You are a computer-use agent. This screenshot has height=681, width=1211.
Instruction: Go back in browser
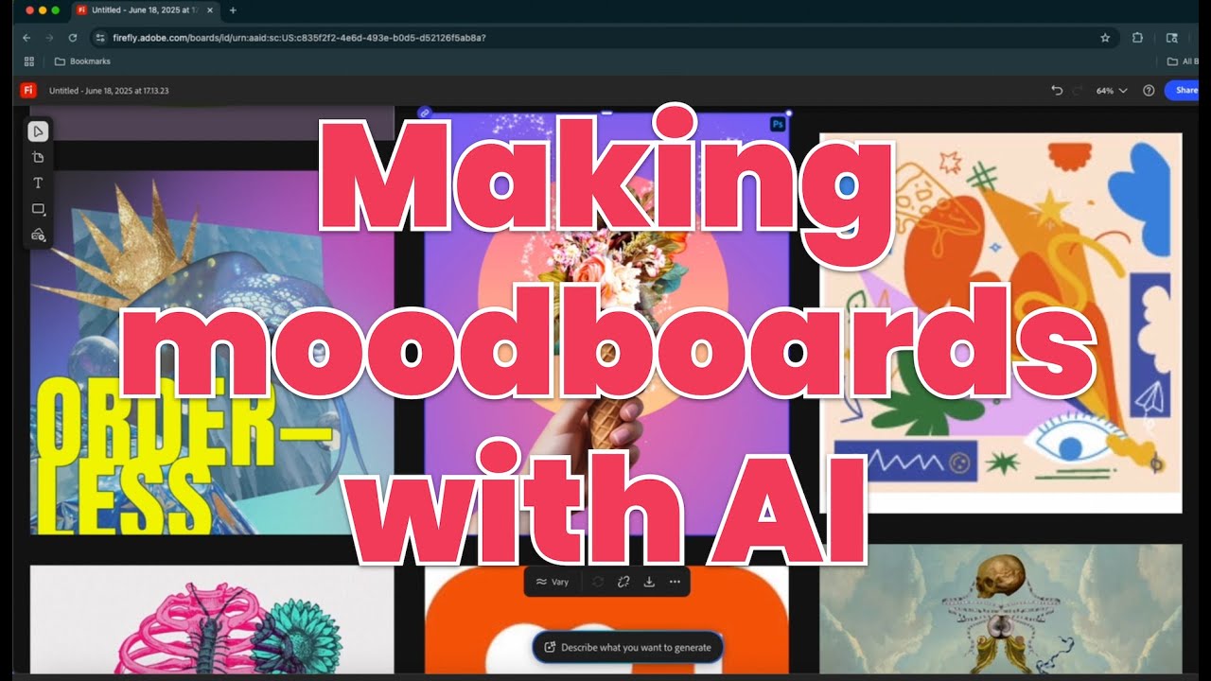click(26, 38)
